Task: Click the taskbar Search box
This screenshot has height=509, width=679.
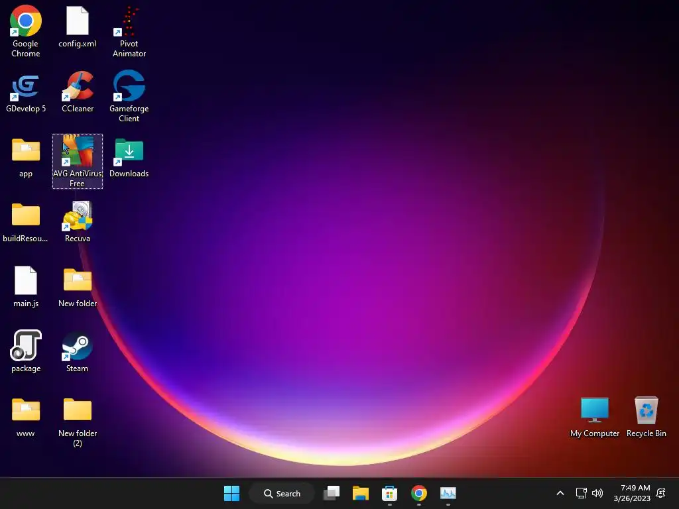Action: click(x=282, y=493)
